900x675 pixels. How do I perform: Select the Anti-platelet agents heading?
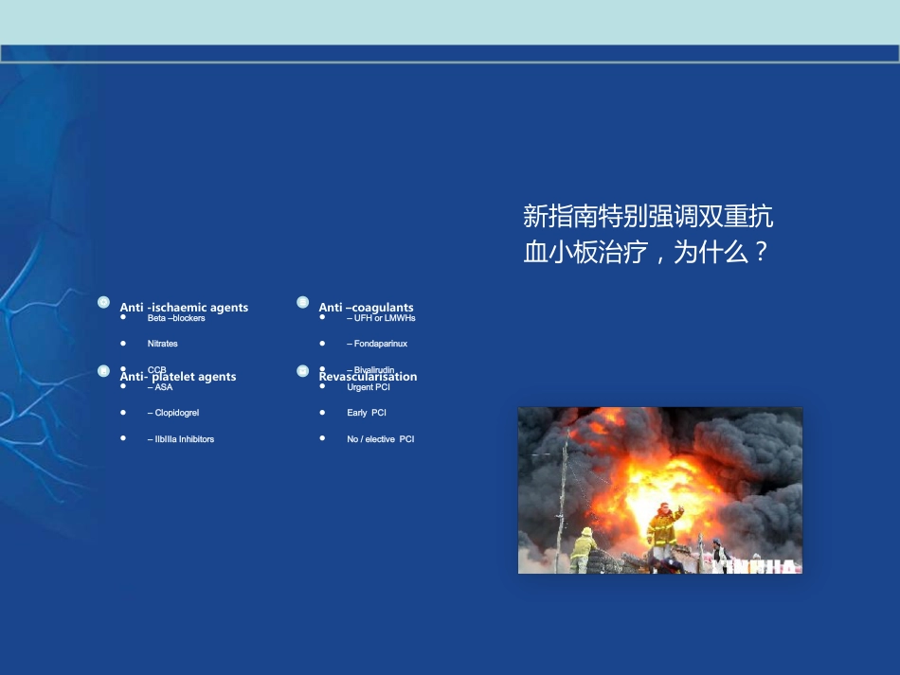click(x=178, y=377)
